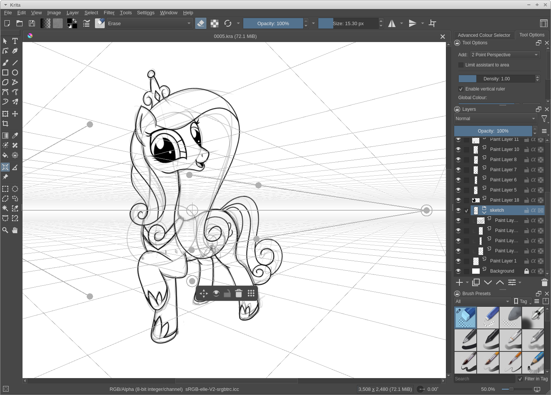Toggle preserve alpha button
The height and width of the screenshot is (395, 551).
pos(214,23)
